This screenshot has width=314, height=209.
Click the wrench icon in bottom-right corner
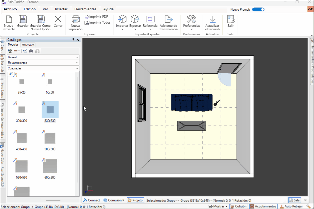[309, 206]
